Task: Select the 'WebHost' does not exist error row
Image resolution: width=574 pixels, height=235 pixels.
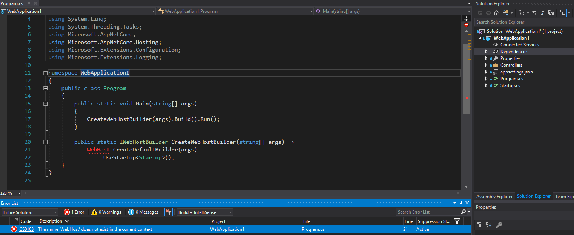Action: [236, 229]
